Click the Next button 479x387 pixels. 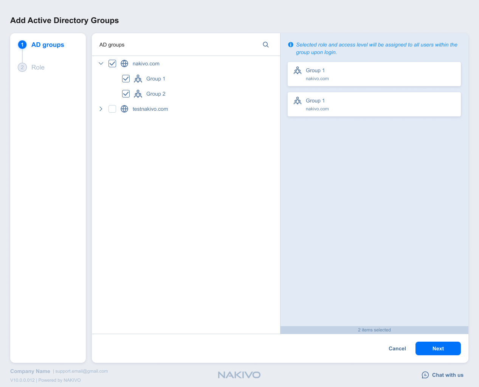[438, 348]
